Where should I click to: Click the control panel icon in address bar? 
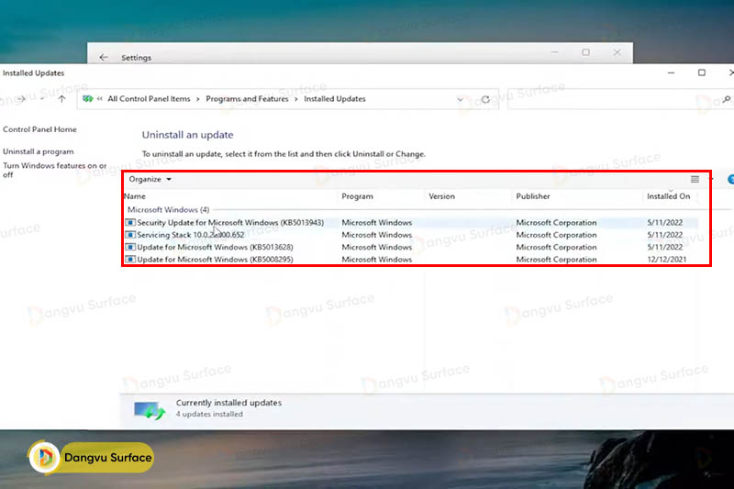(87, 99)
